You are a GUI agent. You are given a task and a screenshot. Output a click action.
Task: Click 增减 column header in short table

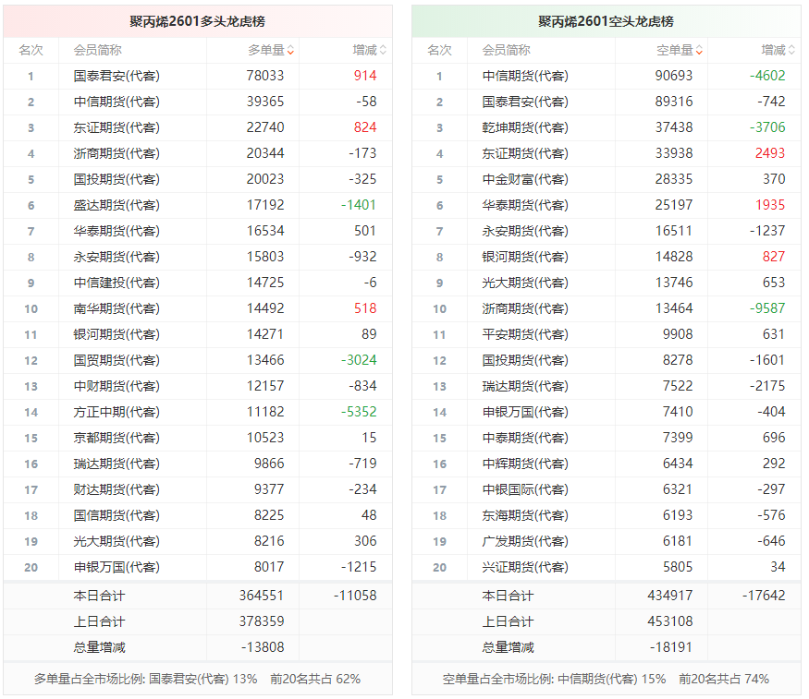pyautogui.click(x=773, y=50)
